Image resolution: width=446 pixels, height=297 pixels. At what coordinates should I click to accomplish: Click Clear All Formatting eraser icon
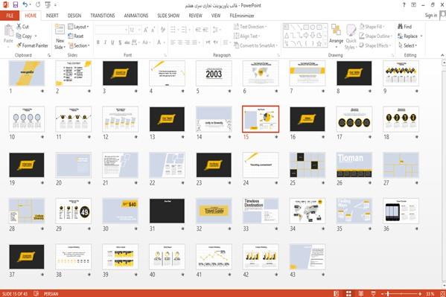click(163, 30)
